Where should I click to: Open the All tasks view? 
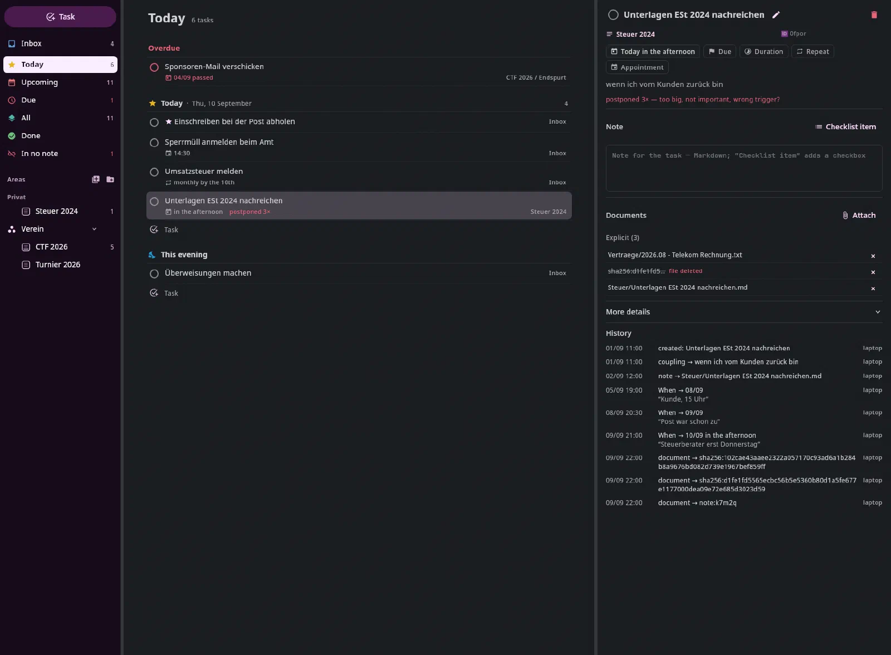(60, 118)
